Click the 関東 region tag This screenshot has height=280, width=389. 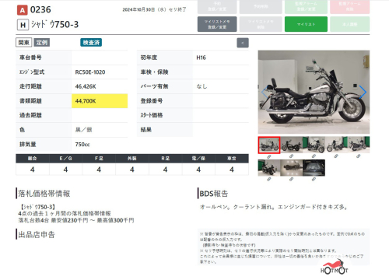24,43
